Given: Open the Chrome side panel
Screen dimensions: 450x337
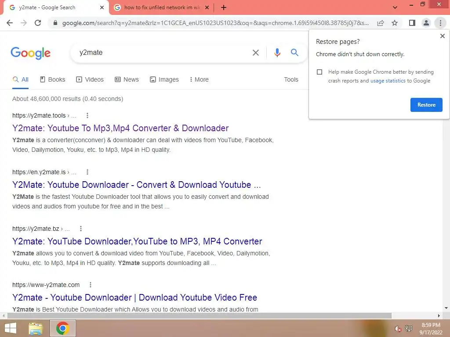Looking at the screenshot, I should [412, 23].
